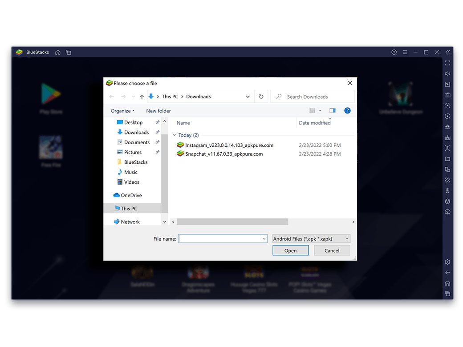Image resolution: width=463 pixels, height=347 pixels.
Task: Toggle the preview pane button
Action: point(332,111)
